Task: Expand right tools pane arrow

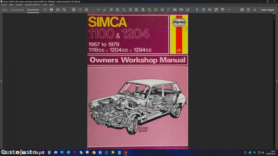Action: click(x=277, y=81)
